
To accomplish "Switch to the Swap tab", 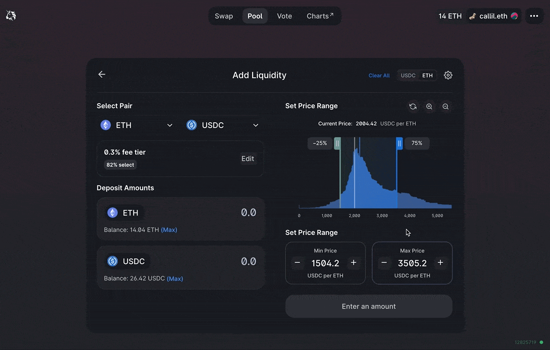I will coord(224,16).
